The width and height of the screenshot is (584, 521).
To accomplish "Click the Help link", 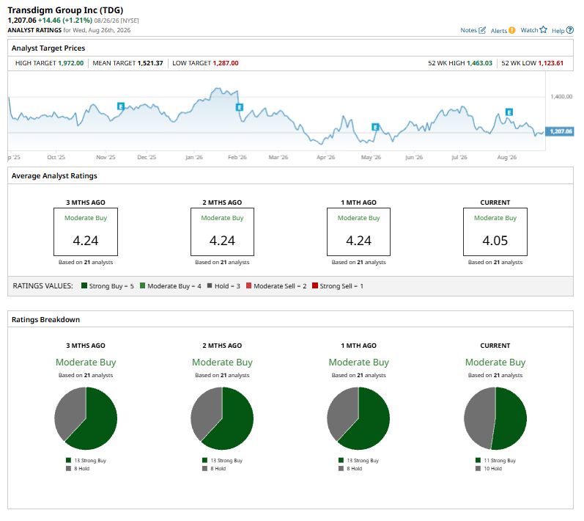I will [558, 31].
